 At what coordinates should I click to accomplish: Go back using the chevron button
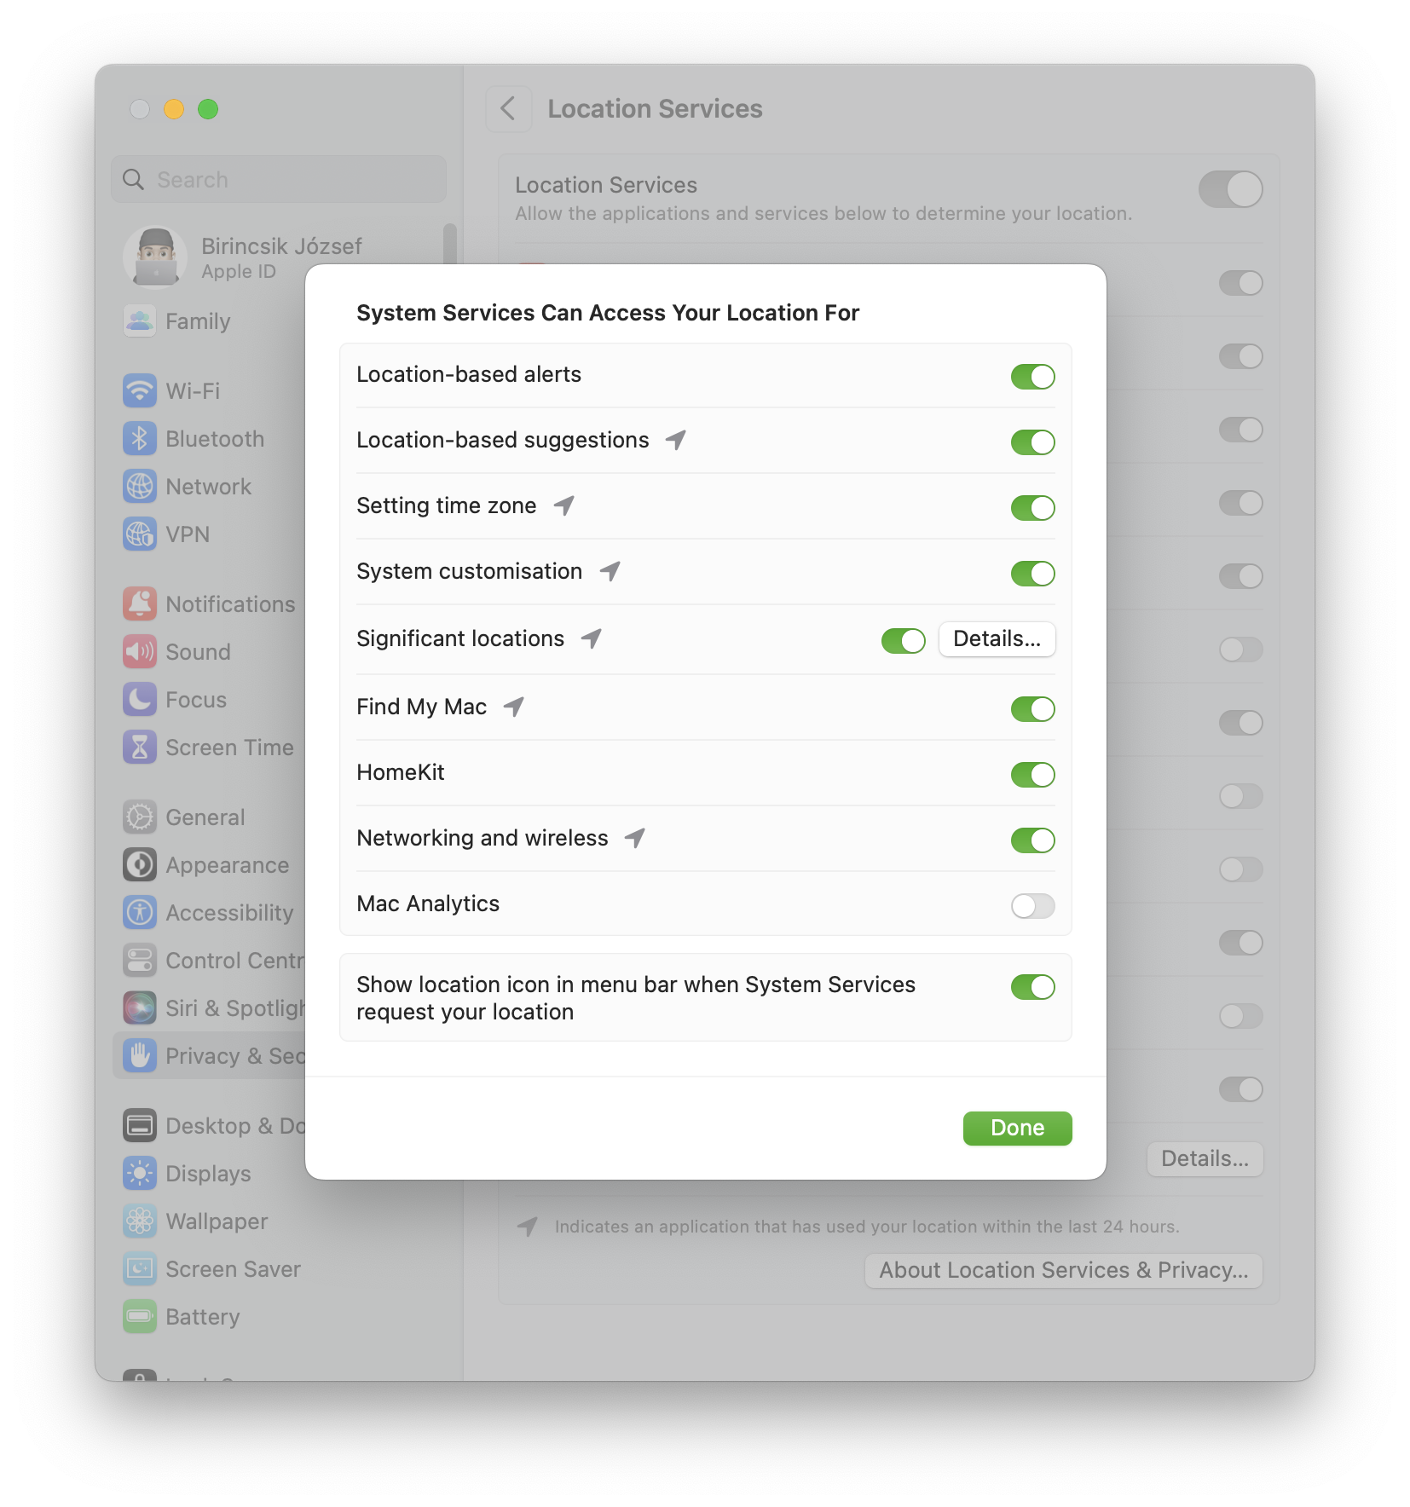[x=508, y=109]
